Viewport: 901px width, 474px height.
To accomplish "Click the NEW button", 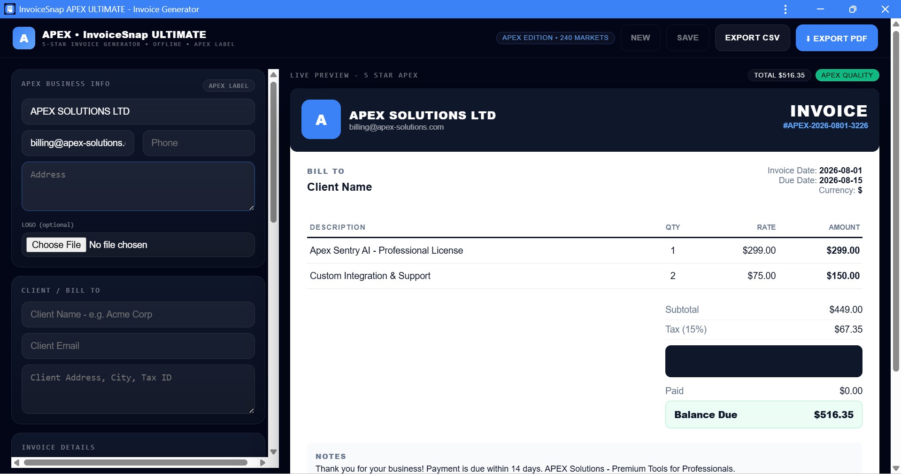I will (x=640, y=38).
